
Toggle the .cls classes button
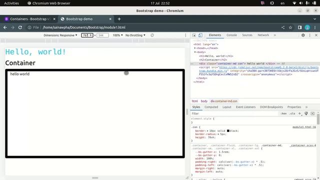[x=292, y=113]
